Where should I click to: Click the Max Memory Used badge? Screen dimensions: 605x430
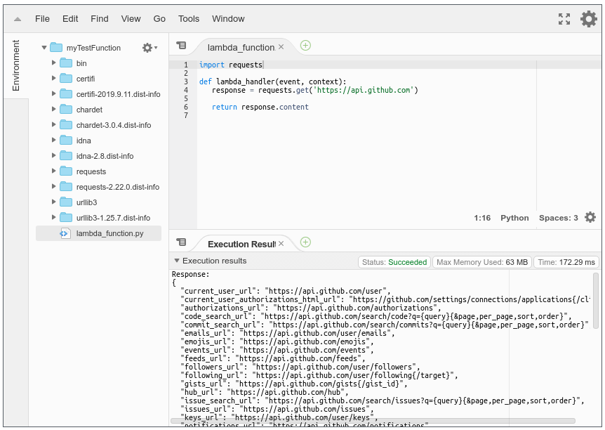(x=482, y=262)
